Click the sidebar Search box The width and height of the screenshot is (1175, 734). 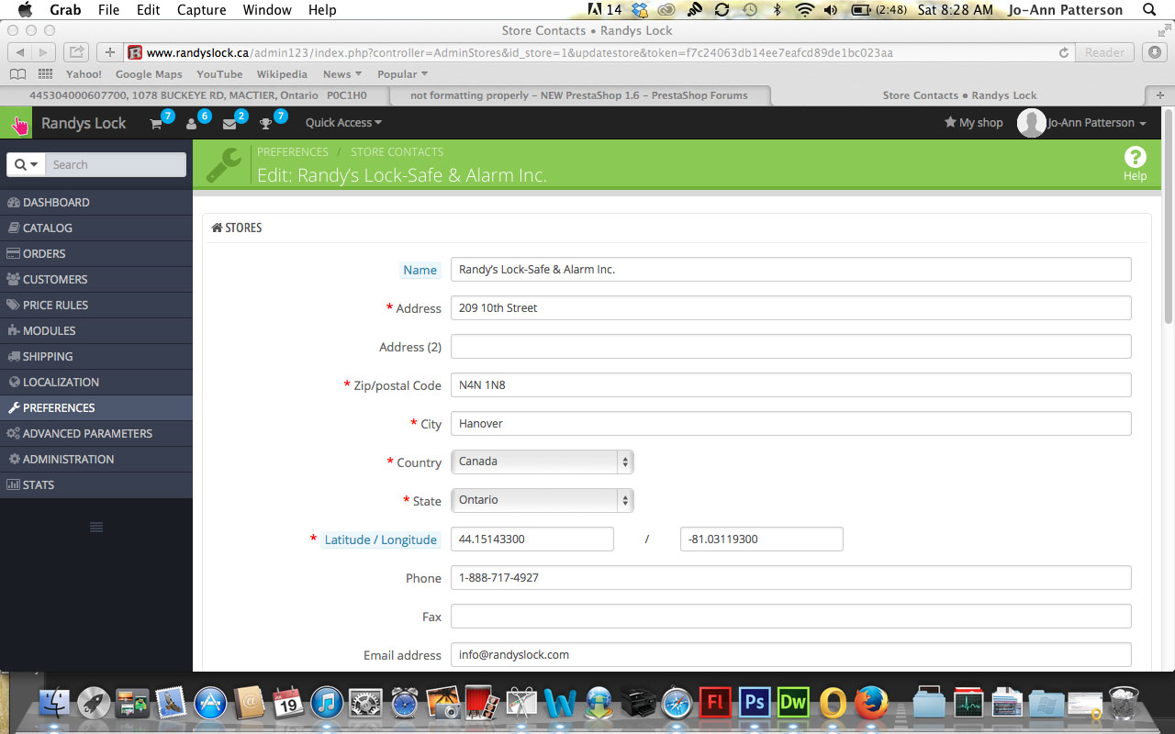116,164
